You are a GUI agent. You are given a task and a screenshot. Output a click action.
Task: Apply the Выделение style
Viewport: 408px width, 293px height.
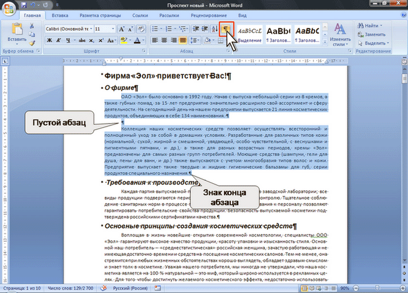(250, 34)
